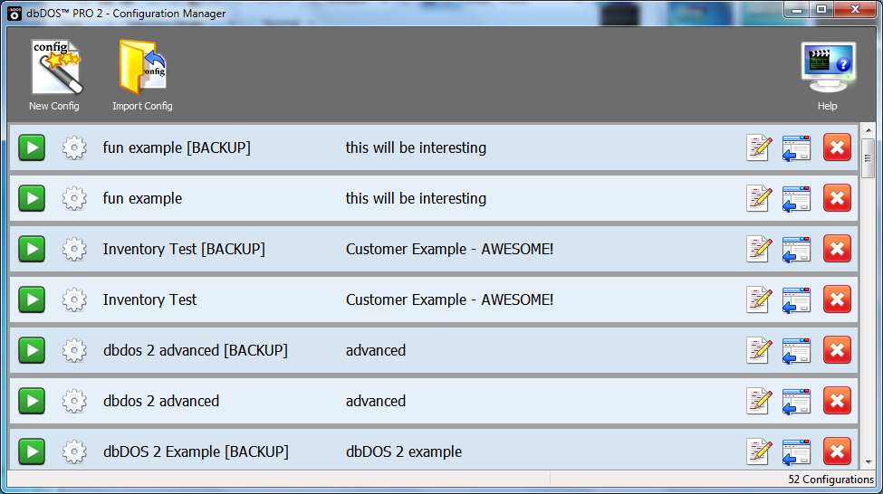Edit Inventory Test with pencil icon
The width and height of the screenshot is (883, 494).
[759, 299]
